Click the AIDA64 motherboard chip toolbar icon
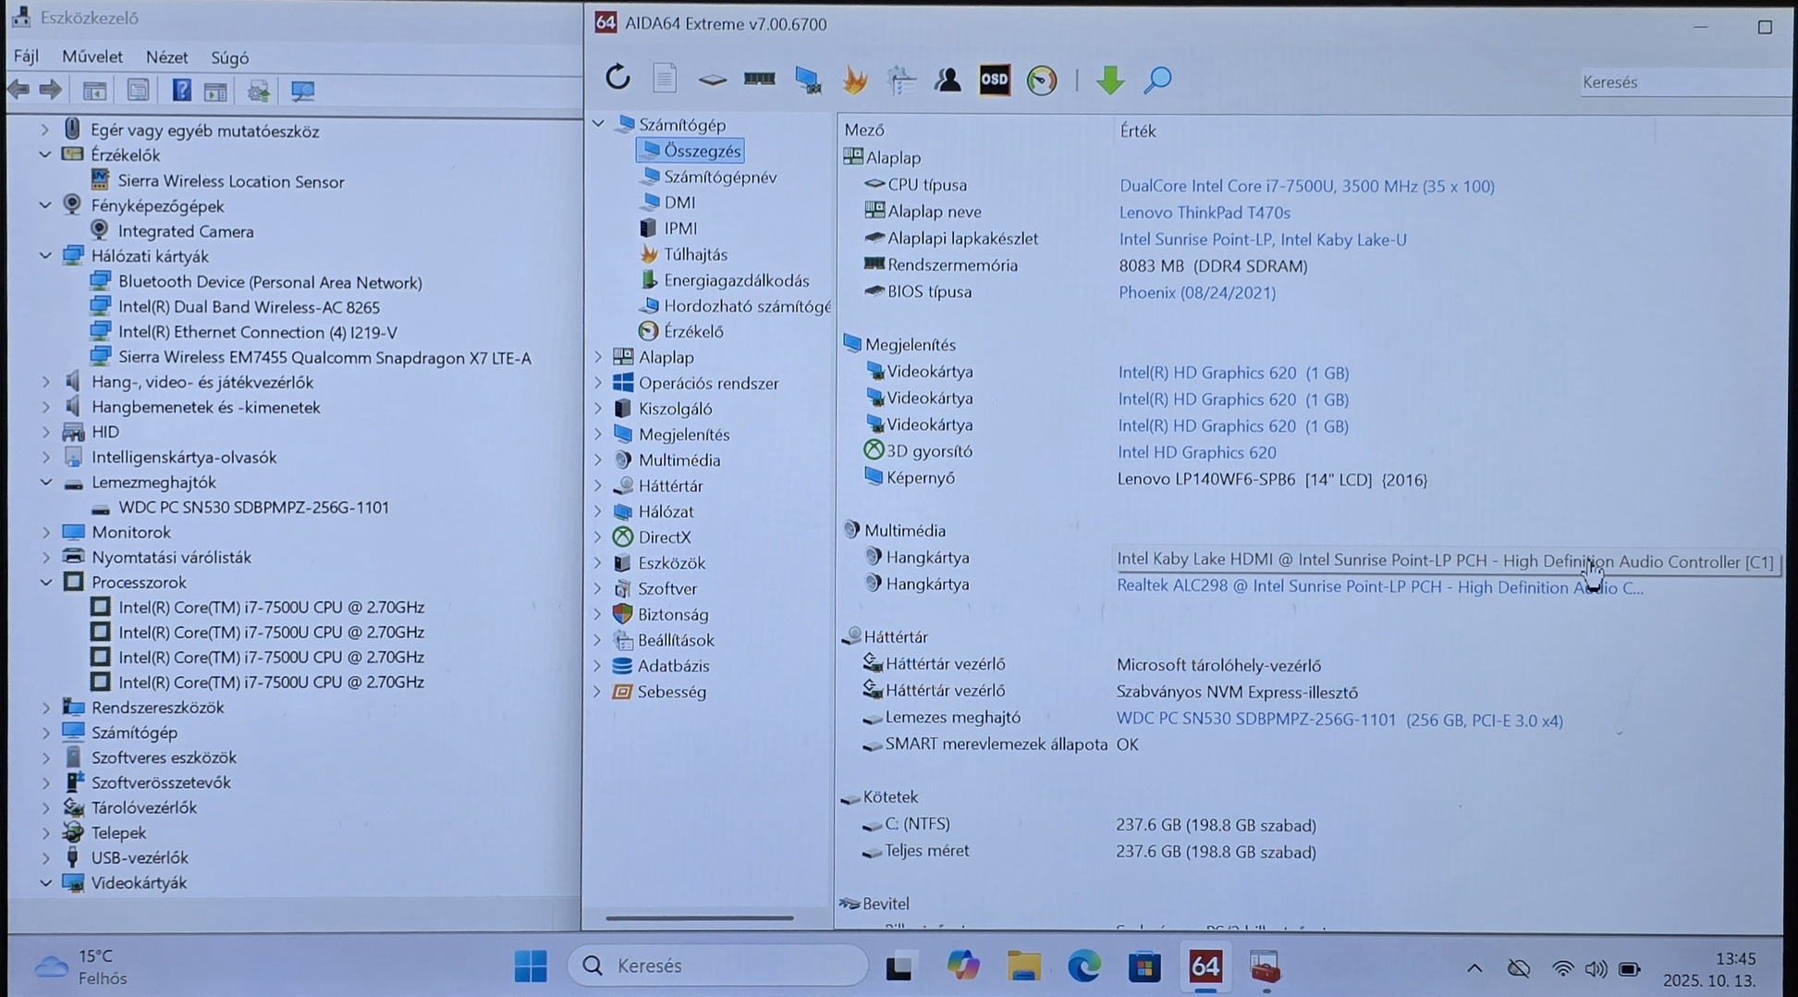 pos(712,80)
